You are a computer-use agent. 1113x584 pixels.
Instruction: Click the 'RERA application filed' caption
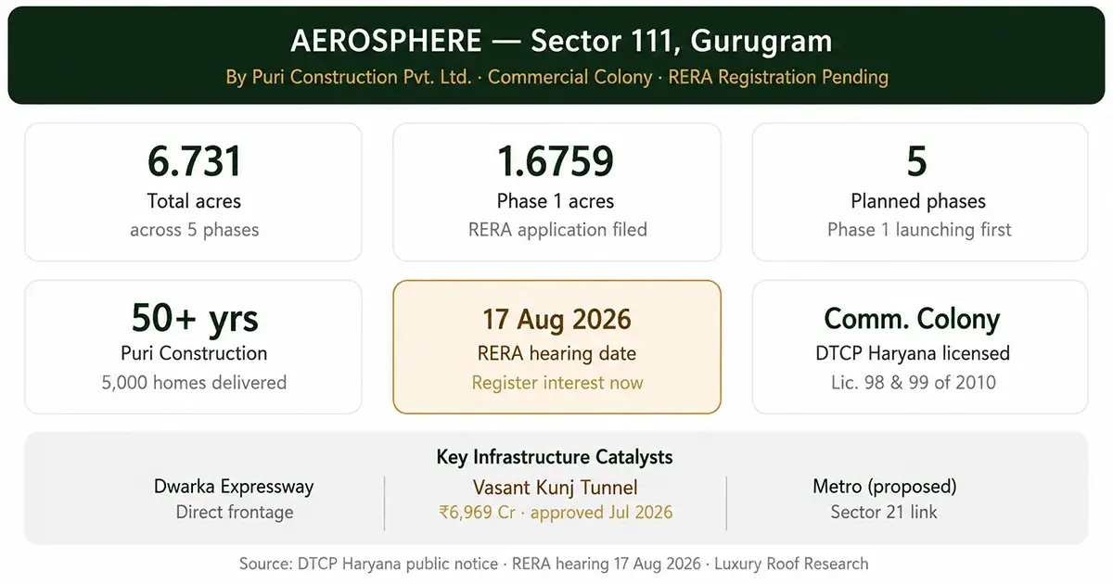coord(557,230)
